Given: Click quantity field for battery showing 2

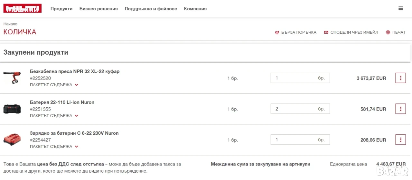Looking at the screenshot, I should [300, 109].
